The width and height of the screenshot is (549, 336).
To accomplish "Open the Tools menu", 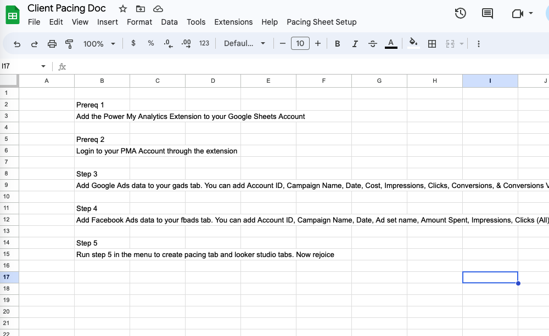I will 196,22.
